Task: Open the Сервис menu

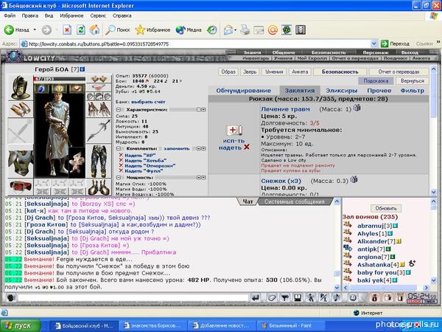Action: 98,15
